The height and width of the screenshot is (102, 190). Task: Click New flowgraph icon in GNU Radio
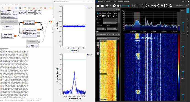tap(2, 8)
